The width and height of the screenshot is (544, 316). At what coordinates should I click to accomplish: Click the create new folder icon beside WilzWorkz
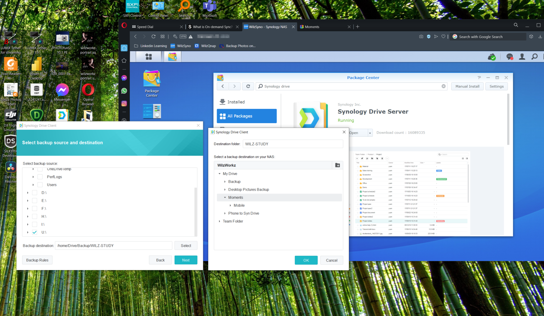pos(337,165)
